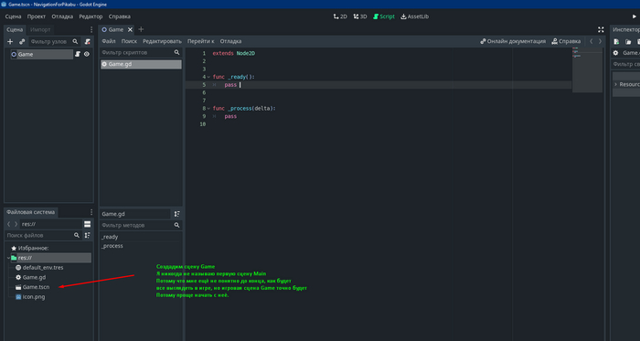Close the Game scene tab
This screenshot has height=341, width=640.
(130, 30)
